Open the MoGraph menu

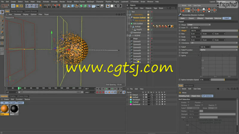(x=91, y=2)
